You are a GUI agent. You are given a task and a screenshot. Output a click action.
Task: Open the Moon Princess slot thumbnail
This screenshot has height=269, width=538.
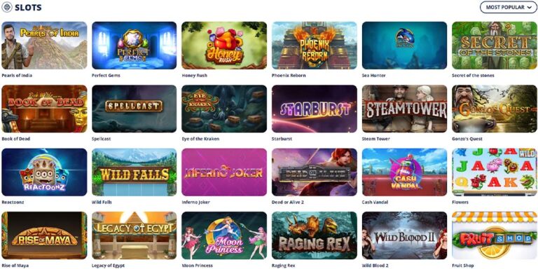pyautogui.click(x=224, y=235)
